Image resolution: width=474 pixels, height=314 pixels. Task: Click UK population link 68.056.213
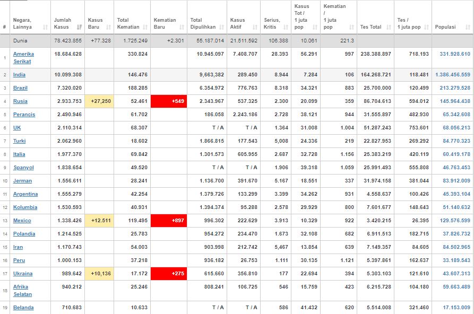coord(456,128)
